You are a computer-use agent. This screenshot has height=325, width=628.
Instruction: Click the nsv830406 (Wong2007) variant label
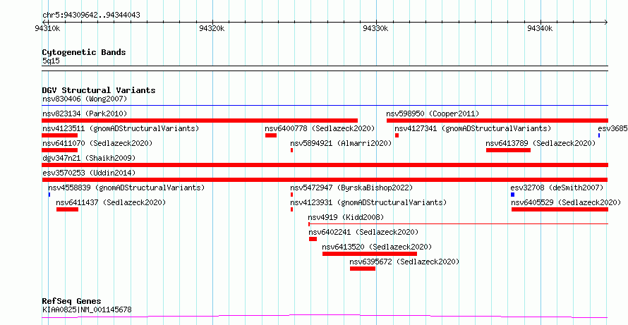point(85,99)
